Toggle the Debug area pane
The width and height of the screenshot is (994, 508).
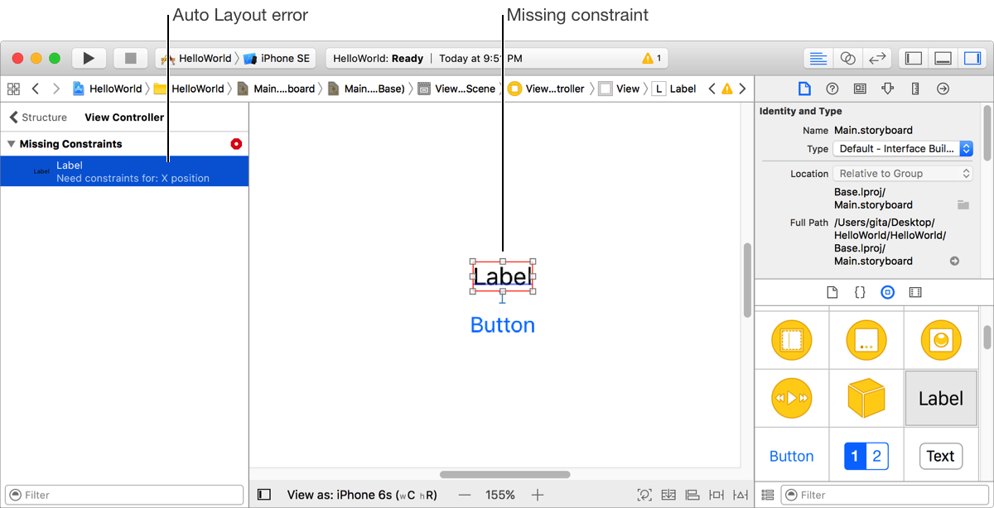(943, 58)
